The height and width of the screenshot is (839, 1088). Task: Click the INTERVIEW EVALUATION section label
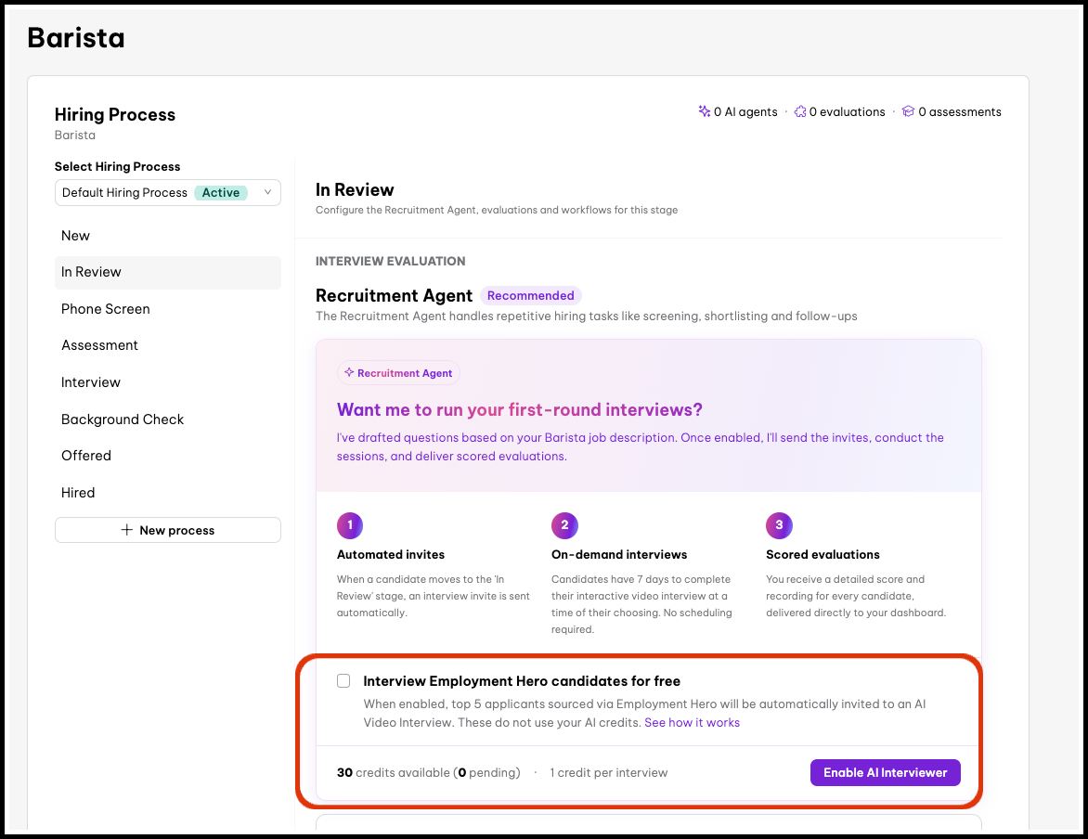coord(391,262)
